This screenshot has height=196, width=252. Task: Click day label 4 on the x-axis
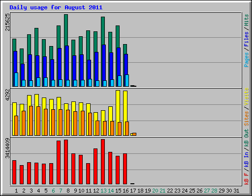pos(38,191)
